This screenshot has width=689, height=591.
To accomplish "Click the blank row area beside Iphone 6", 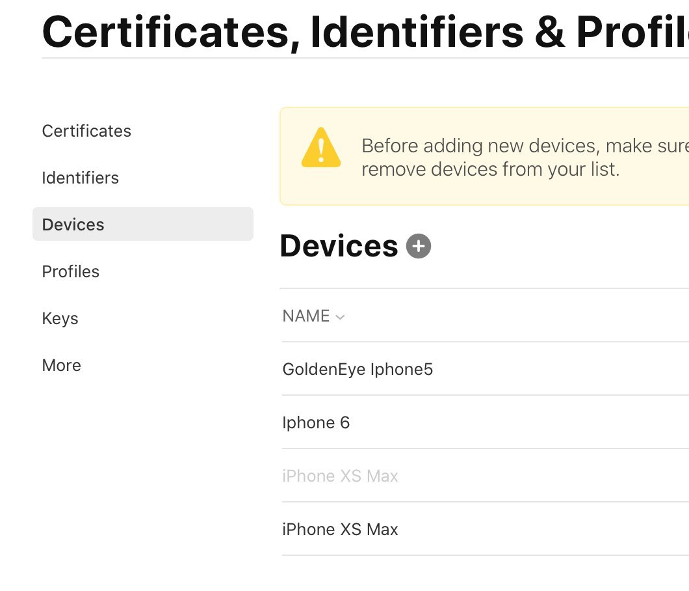I will click(519, 422).
